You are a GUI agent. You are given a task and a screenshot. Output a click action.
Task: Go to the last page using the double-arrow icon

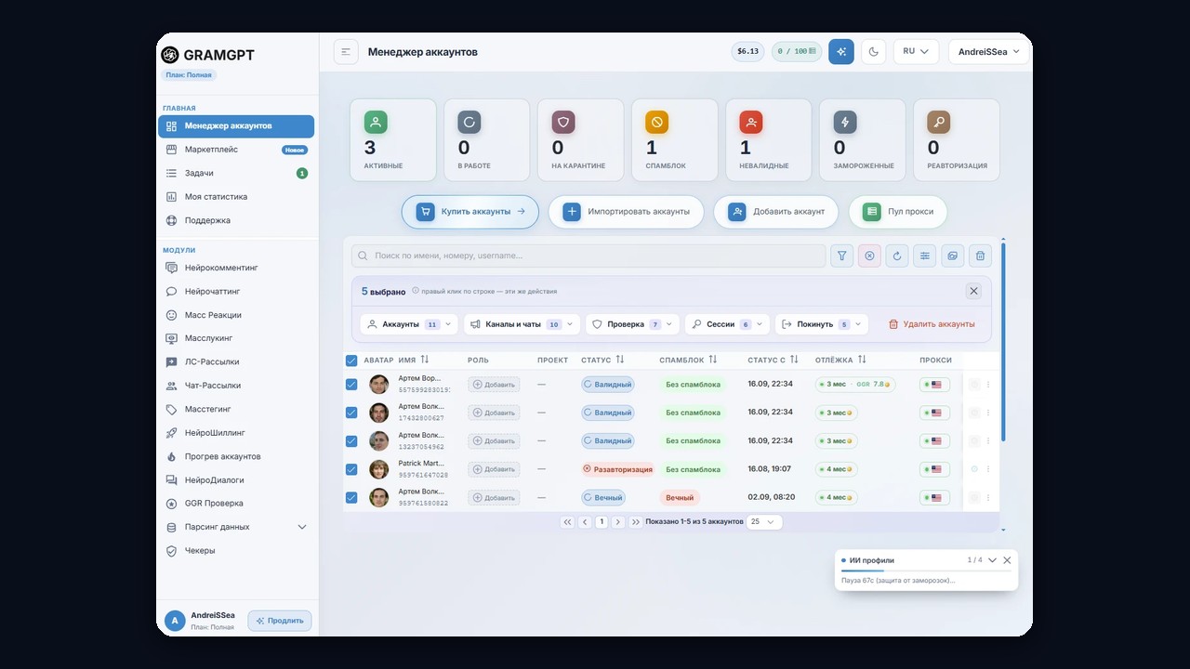[x=636, y=522]
